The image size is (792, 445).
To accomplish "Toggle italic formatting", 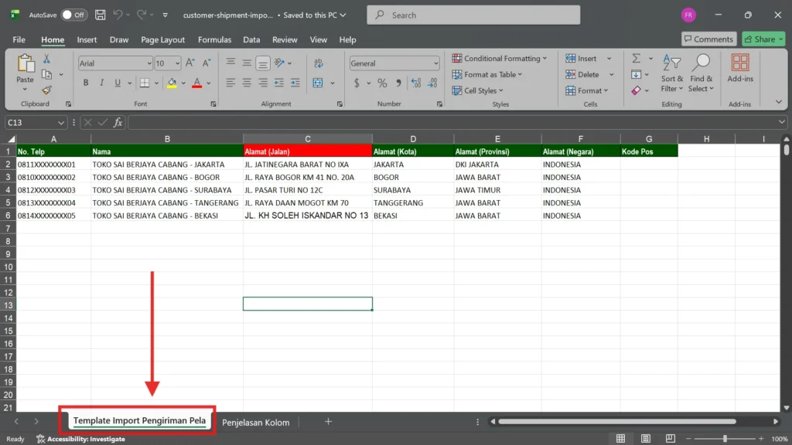I will point(101,83).
